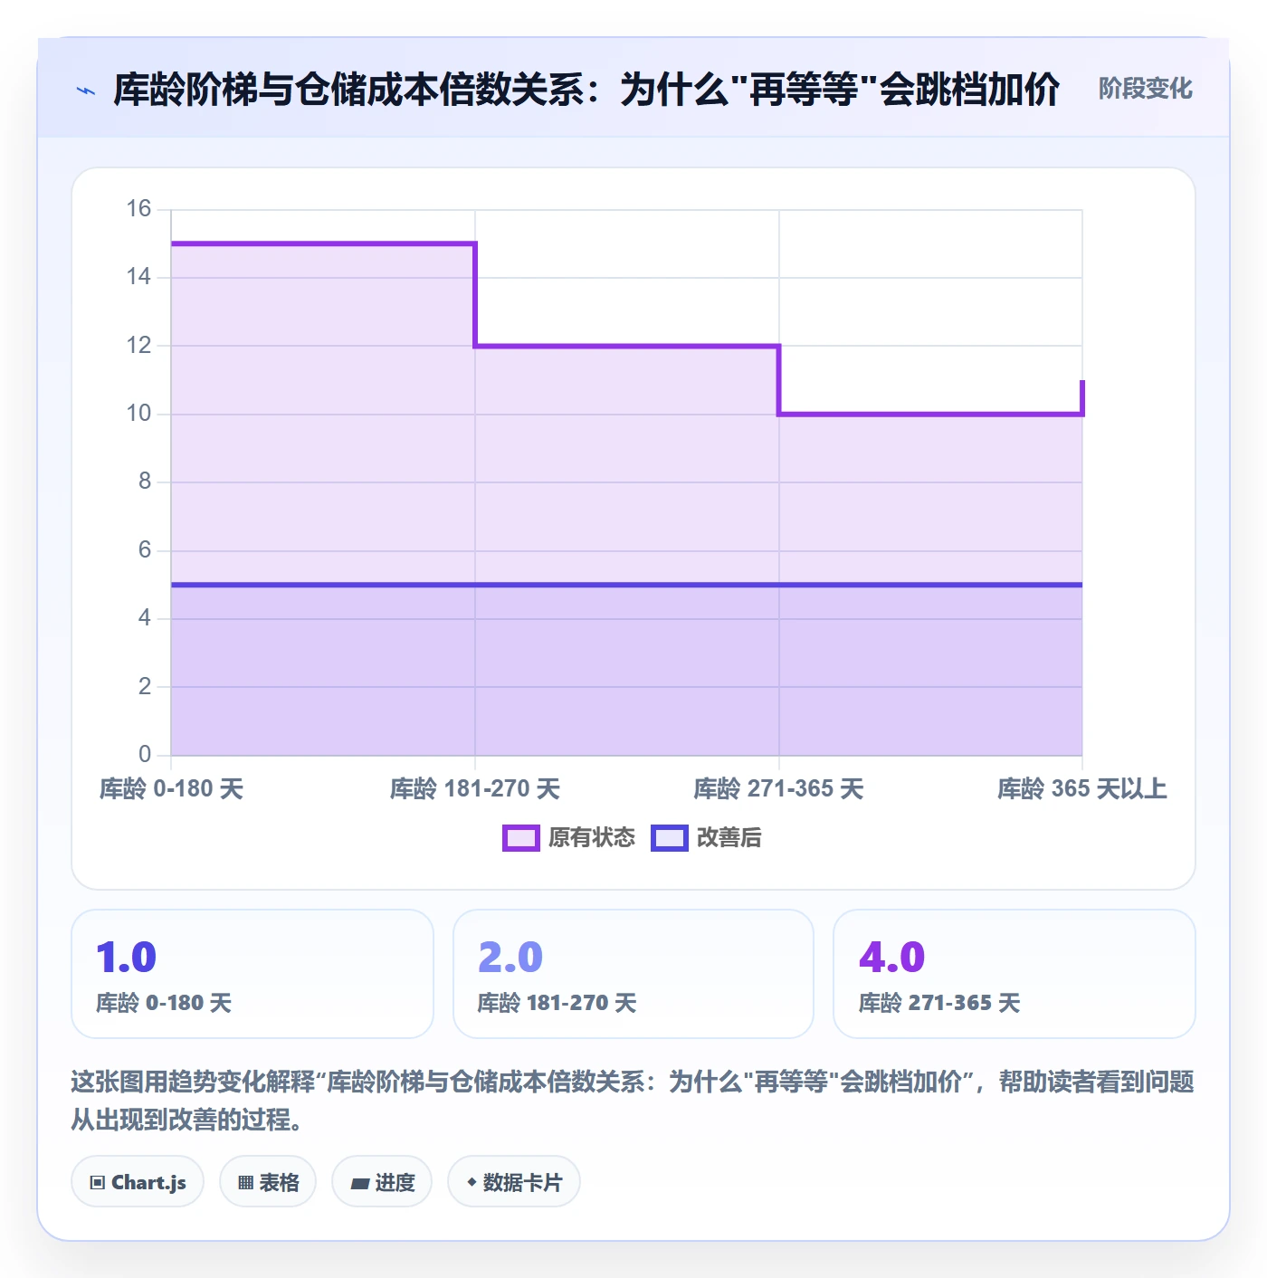Select the 表格 tag chip
This screenshot has height=1278, width=1267.
[268, 1182]
